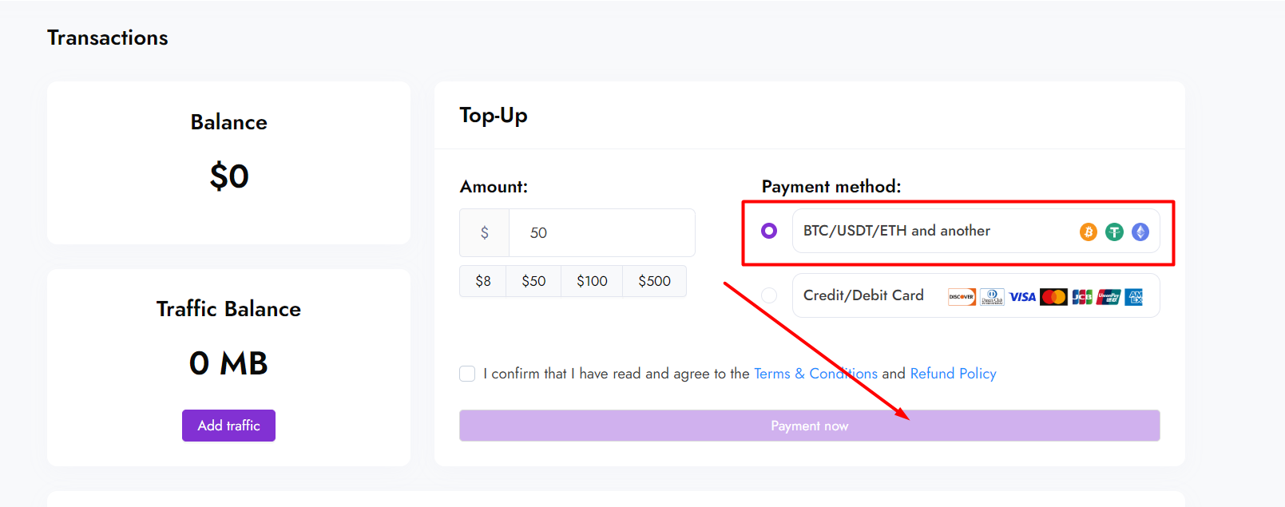Open the Refund Policy link
This screenshot has width=1285, height=507.
click(953, 374)
